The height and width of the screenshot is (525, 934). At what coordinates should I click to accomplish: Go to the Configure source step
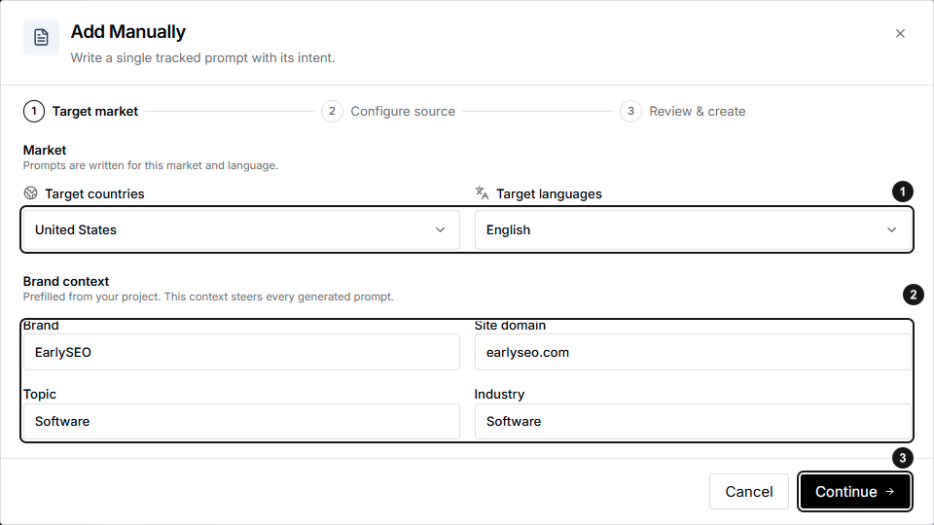388,111
